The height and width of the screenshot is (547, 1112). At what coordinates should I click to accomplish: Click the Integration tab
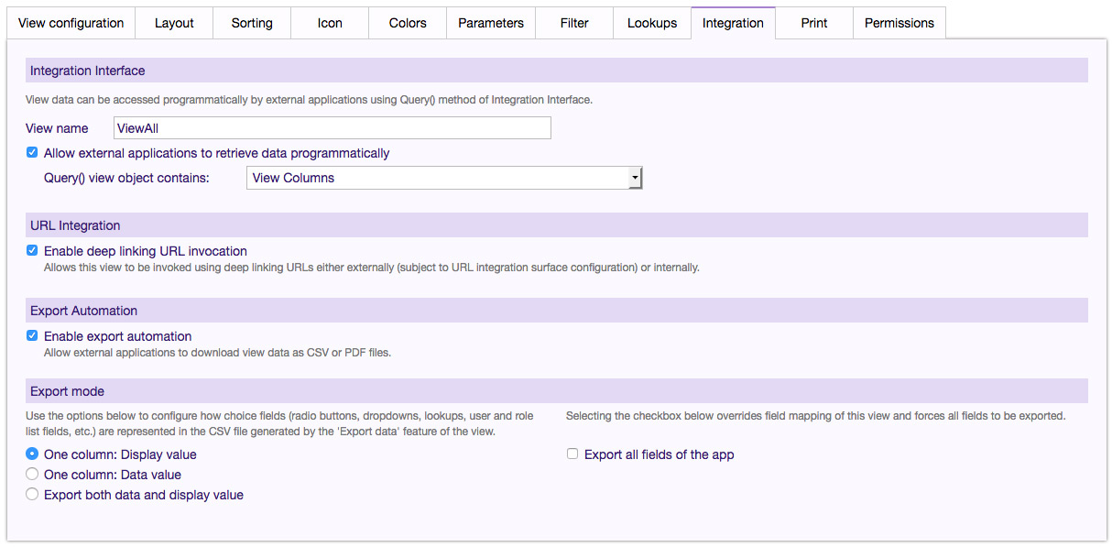(733, 23)
